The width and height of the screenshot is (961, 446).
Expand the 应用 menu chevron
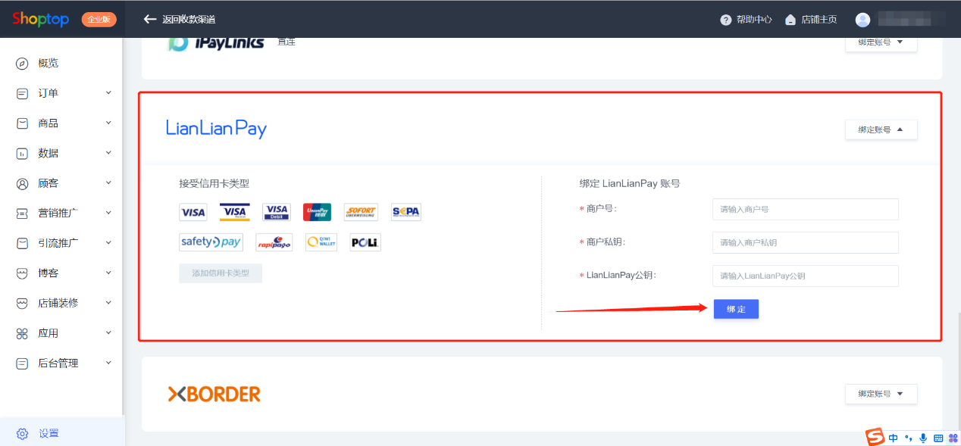[108, 332]
